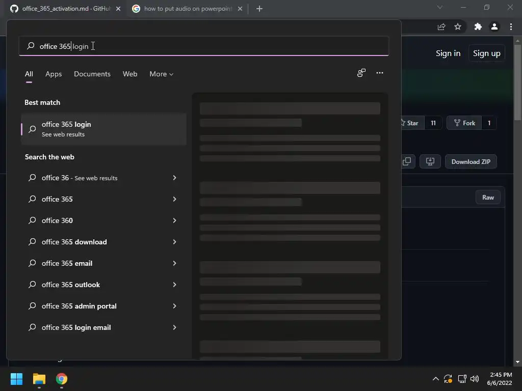Click the network tray icon

click(462, 379)
